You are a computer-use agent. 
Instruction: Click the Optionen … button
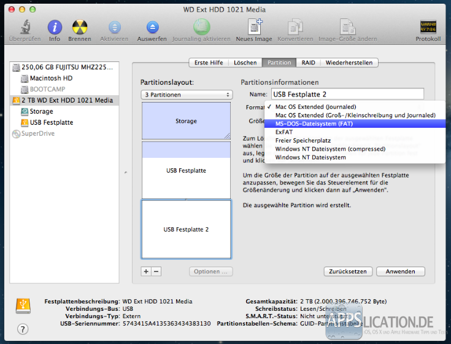coord(211,272)
